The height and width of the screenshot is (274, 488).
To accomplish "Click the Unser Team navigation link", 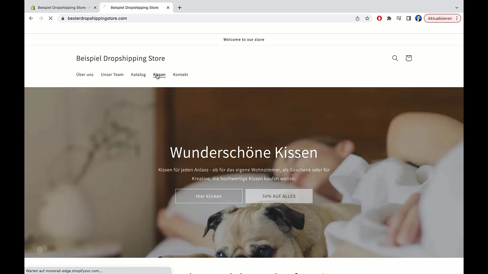I will click(112, 74).
